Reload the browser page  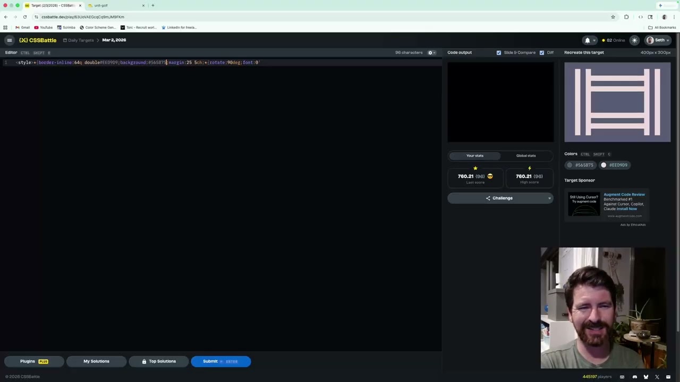pyautogui.click(x=24, y=17)
